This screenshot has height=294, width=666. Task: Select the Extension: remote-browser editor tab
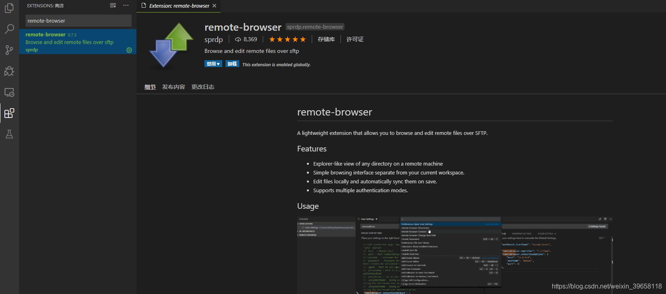179,6
